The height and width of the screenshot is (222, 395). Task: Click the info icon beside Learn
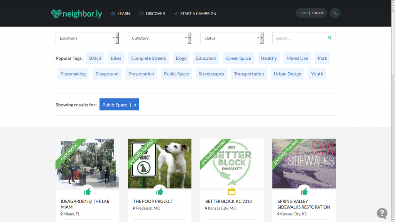113,14
